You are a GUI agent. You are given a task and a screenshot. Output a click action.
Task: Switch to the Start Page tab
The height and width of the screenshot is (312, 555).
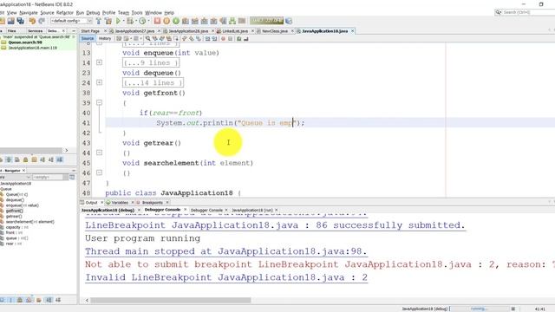tap(90, 31)
